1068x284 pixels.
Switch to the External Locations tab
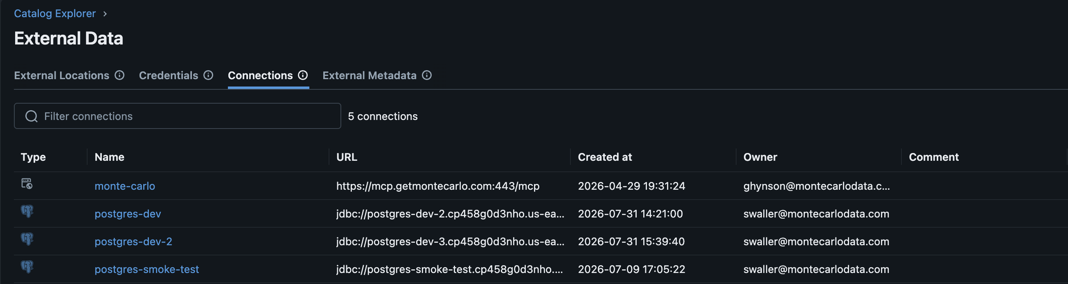62,75
